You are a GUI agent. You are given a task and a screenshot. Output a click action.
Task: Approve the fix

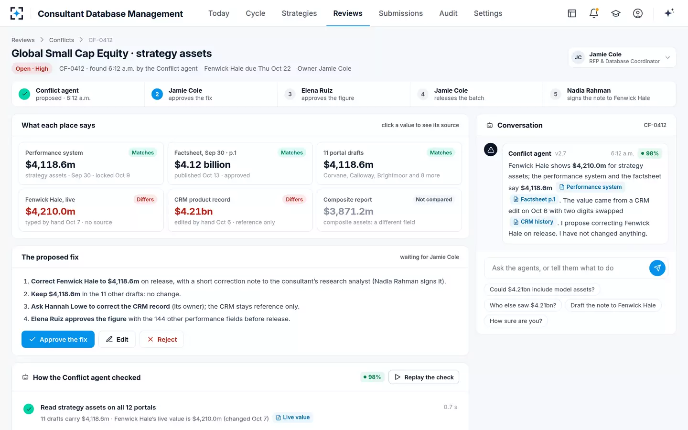pos(58,339)
